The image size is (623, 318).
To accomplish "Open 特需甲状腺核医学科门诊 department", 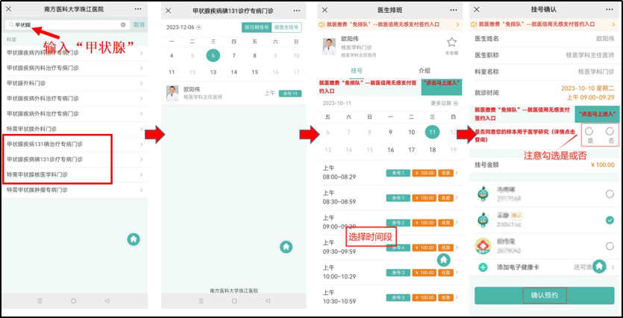I will tap(75, 174).
